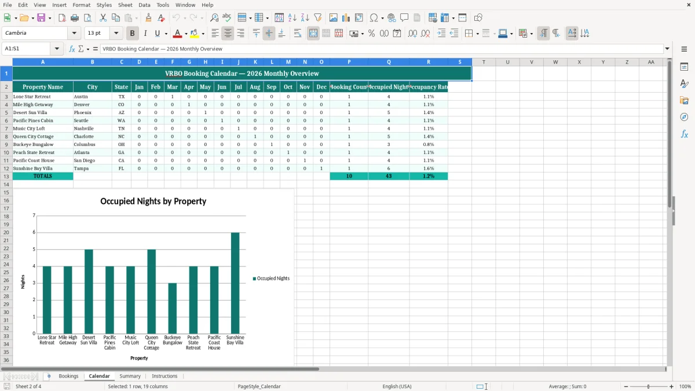Image resolution: width=695 pixels, height=391 pixels.
Task: Click the Clone Formatting paintbrush icon
Action: 148,18
